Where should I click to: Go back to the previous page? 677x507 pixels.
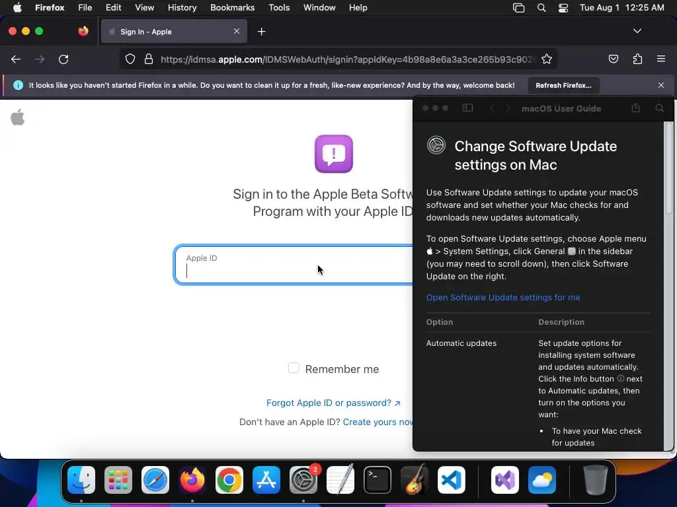point(16,59)
